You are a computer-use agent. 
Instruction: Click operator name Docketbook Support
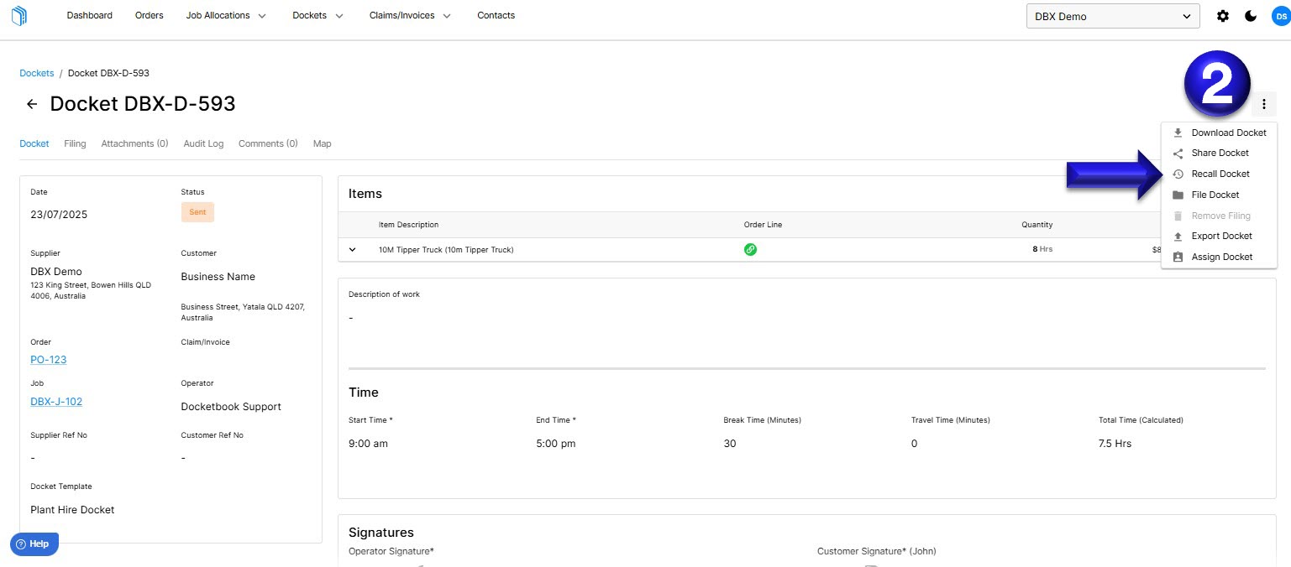point(231,407)
